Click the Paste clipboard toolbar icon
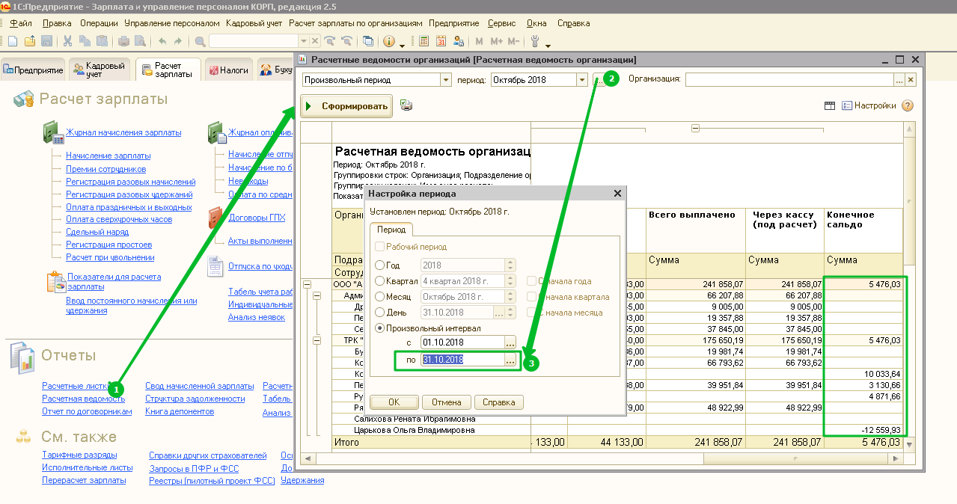957x504 pixels. click(x=101, y=40)
